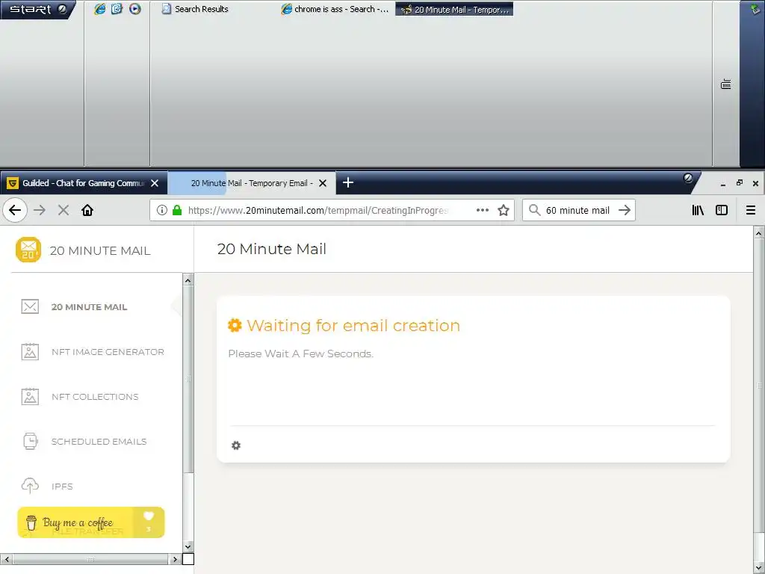Click the system tray icon at top right
This screenshot has height=574, width=765.
(756, 7)
